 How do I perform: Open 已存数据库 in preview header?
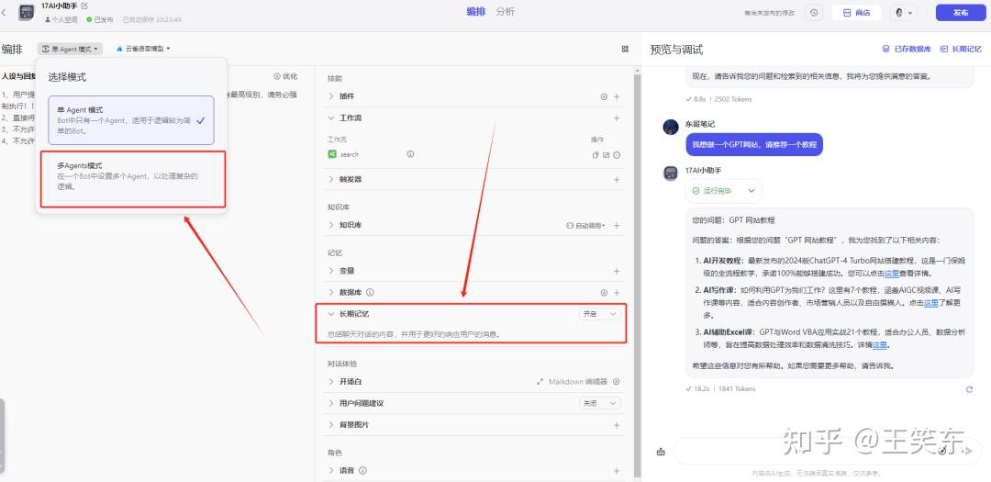pyautogui.click(x=907, y=49)
